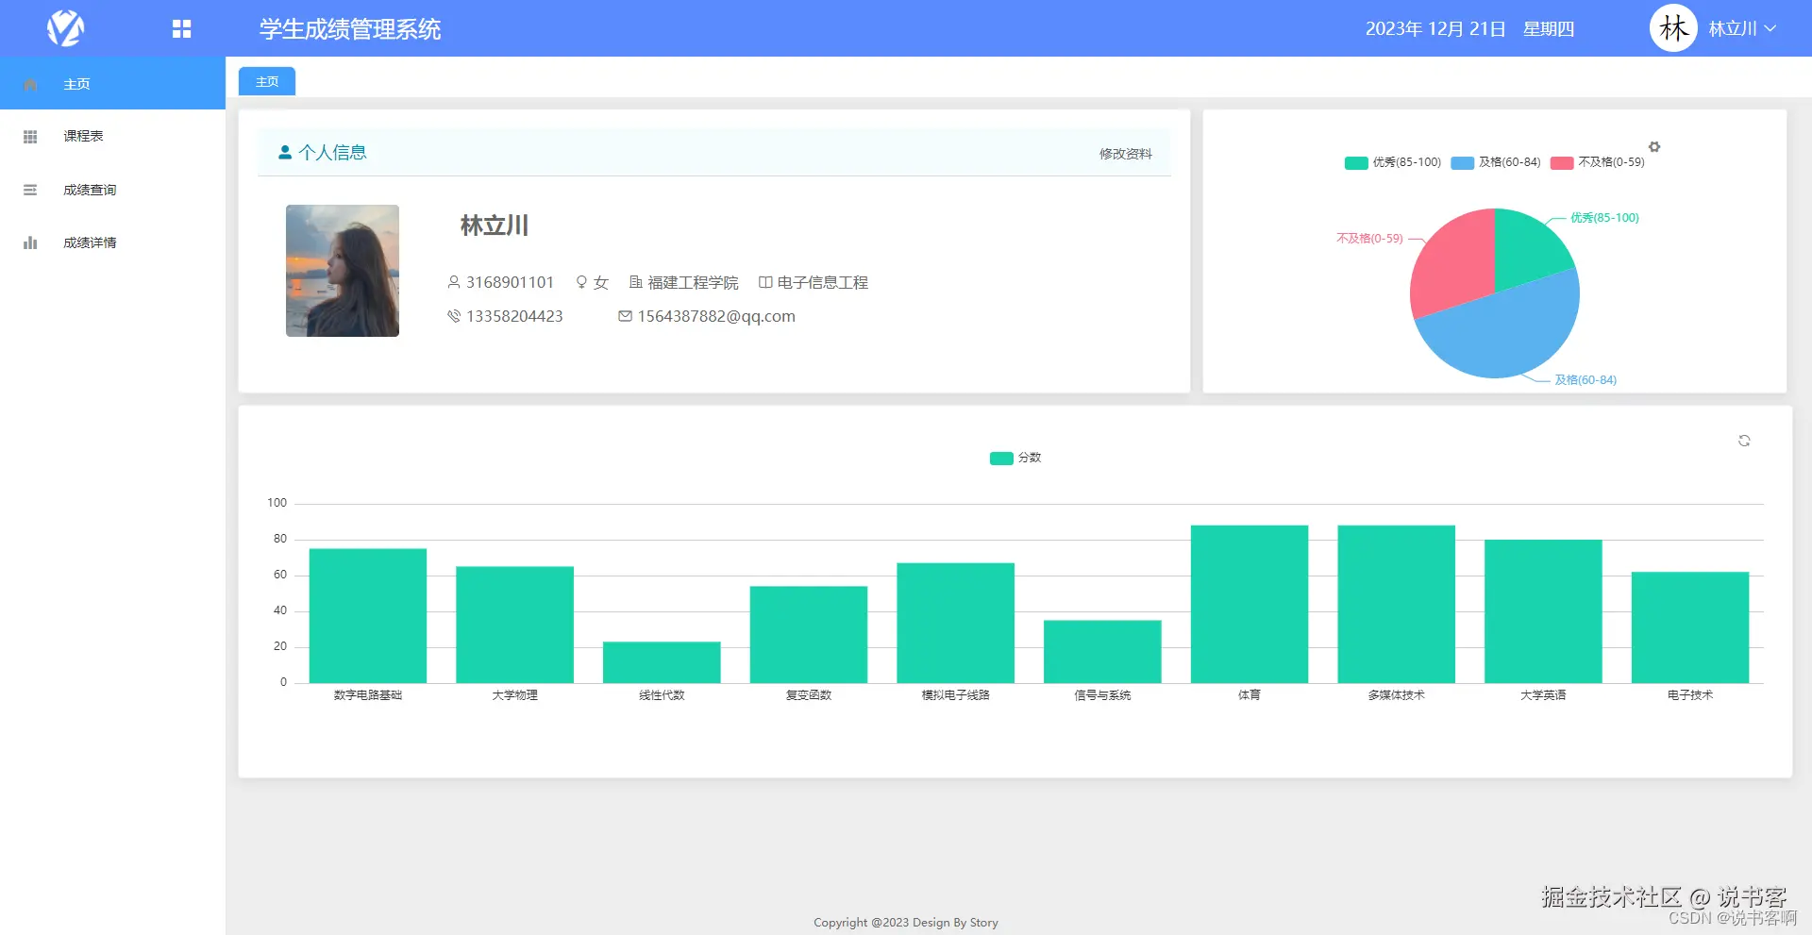The width and height of the screenshot is (1812, 935).
Task: Click the 大学英语 bar
Action: pyautogui.click(x=1543, y=611)
